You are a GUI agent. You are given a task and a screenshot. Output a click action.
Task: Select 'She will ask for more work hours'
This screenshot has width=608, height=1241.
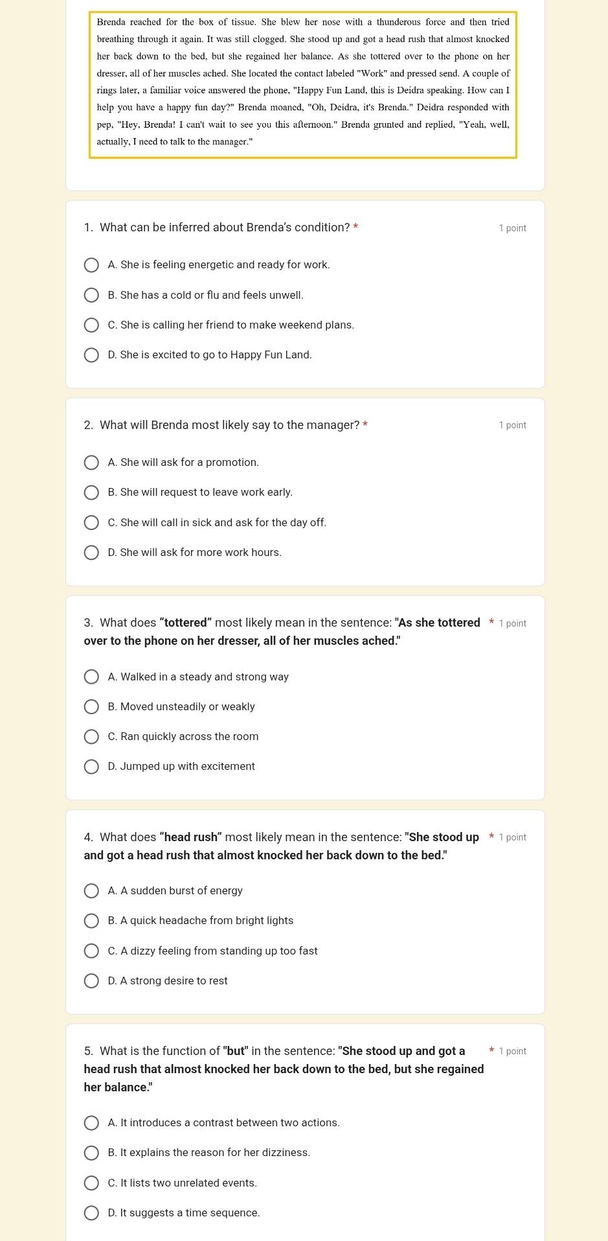pyautogui.click(x=92, y=553)
